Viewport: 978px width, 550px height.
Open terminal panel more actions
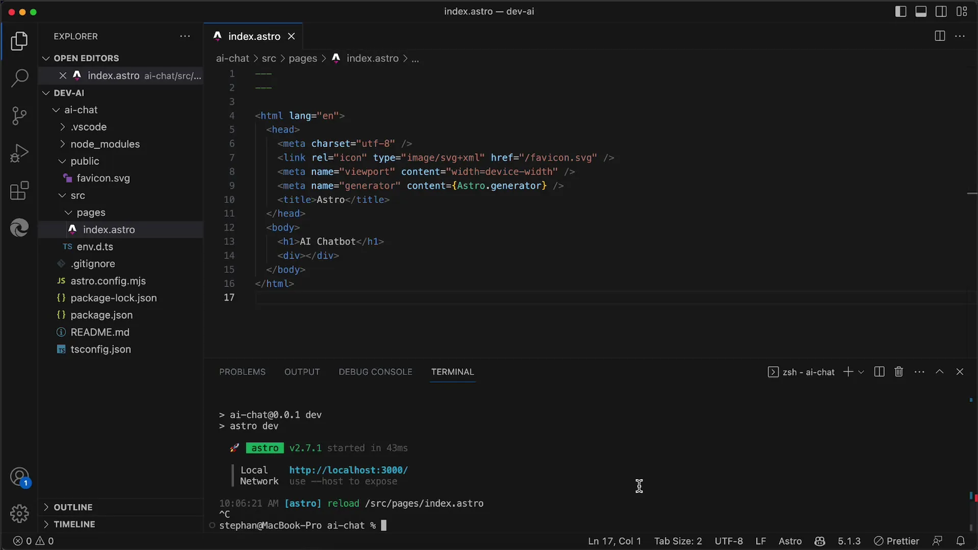click(x=919, y=372)
